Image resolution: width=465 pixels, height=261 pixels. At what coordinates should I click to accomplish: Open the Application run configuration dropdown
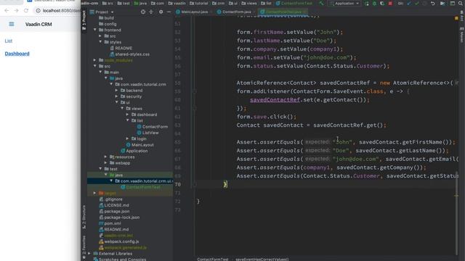pos(344,3)
